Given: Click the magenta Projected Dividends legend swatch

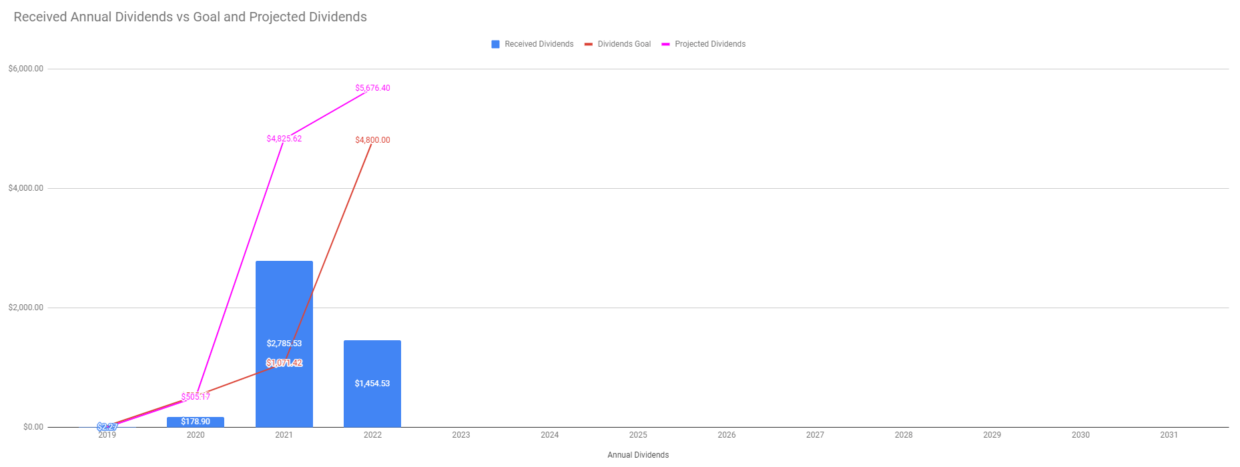Looking at the screenshot, I should (665, 44).
